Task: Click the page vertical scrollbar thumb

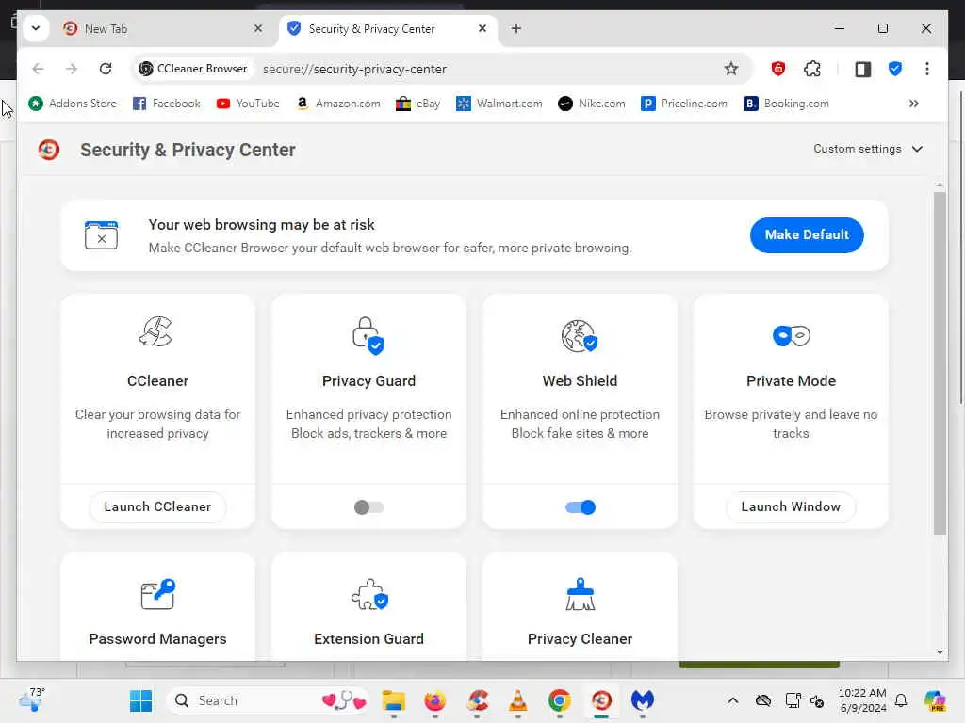Action: 940,362
